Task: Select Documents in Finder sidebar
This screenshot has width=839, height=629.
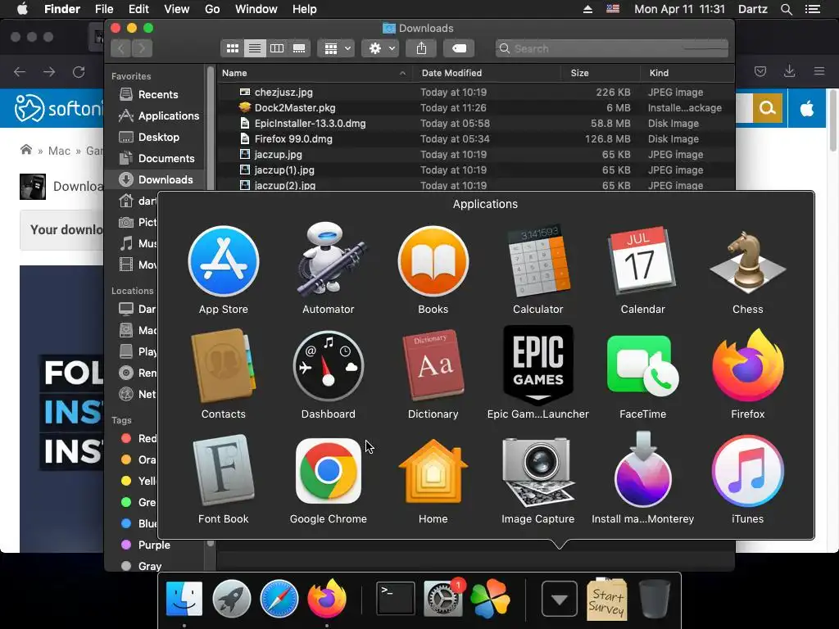Action: pos(155,158)
